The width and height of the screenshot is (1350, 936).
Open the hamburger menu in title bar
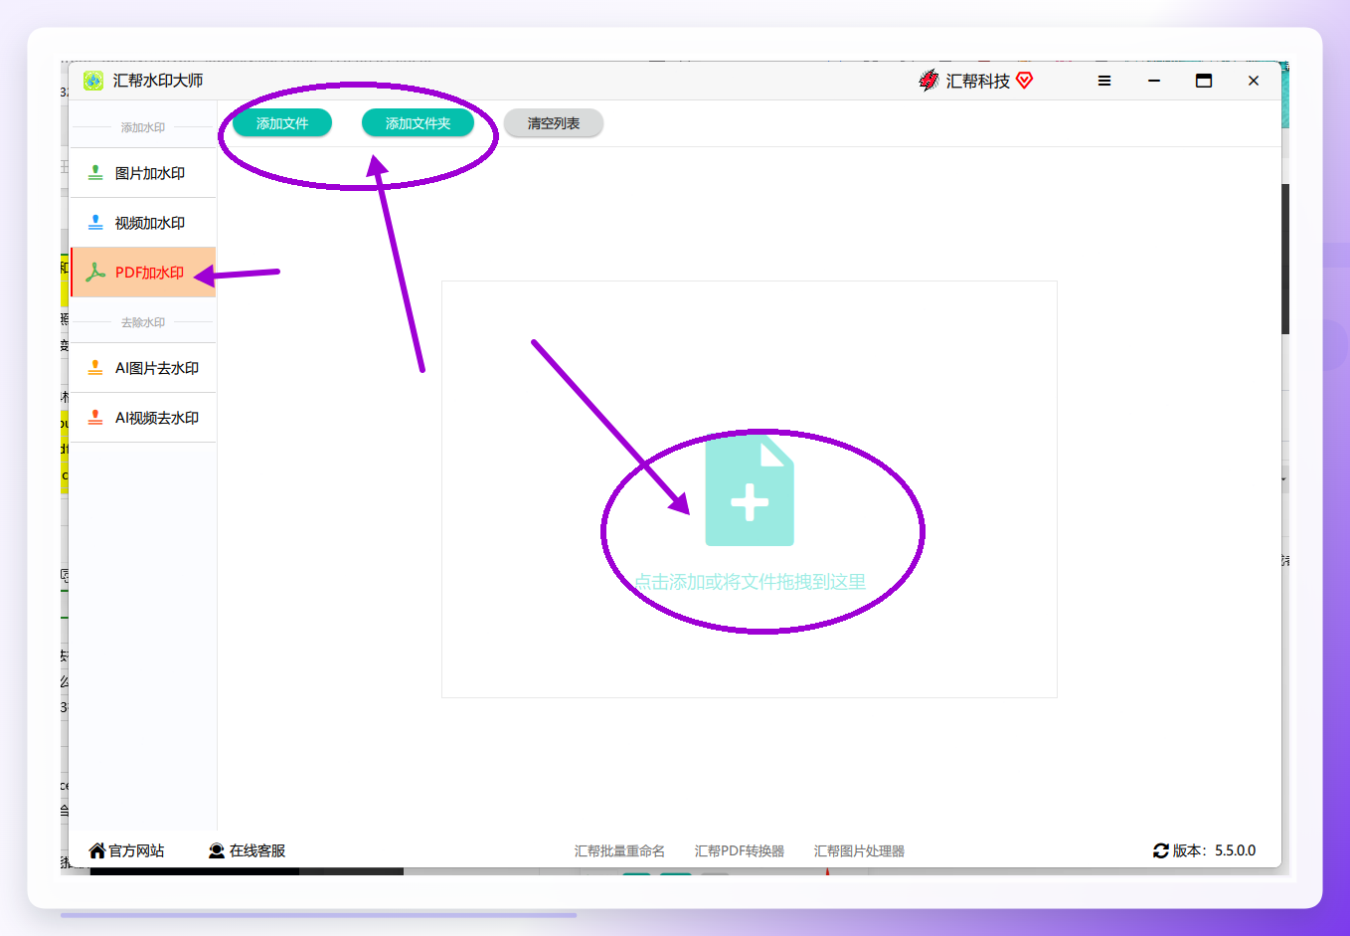(x=1104, y=81)
